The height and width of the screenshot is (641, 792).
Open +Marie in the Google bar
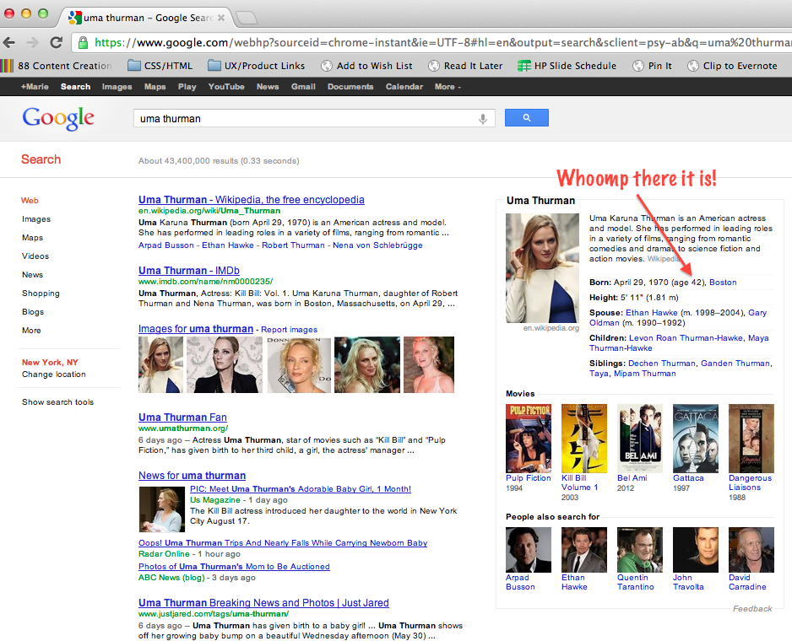tap(35, 87)
